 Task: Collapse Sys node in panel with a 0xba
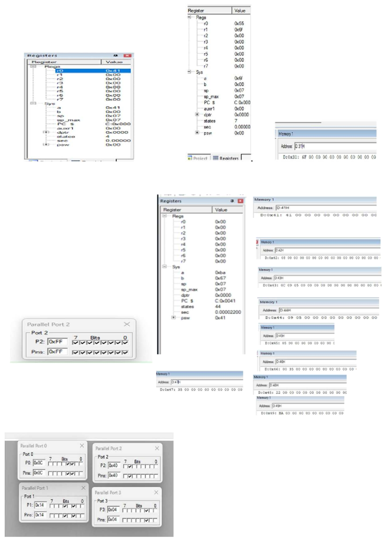(165, 267)
